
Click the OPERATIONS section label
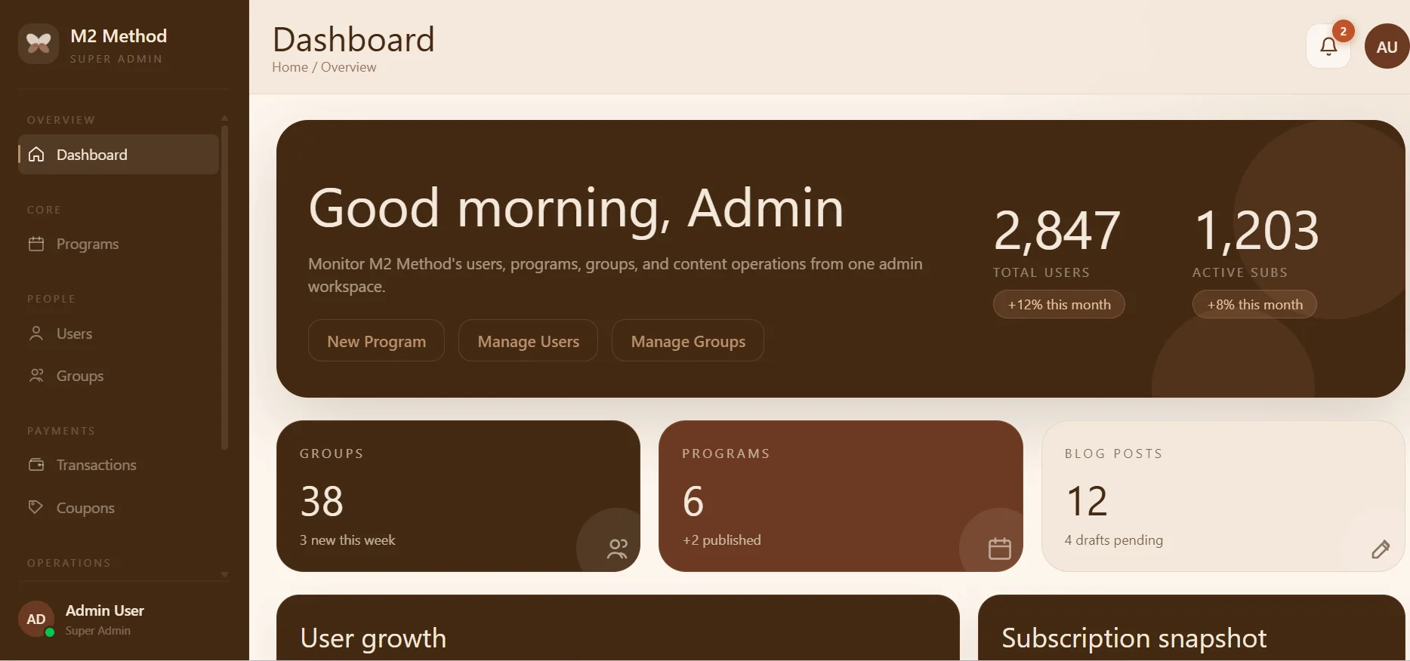[x=69, y=563]
